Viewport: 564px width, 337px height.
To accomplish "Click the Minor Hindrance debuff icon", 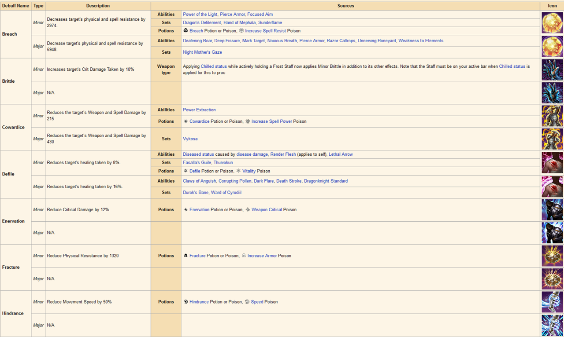I will point(552,302).
